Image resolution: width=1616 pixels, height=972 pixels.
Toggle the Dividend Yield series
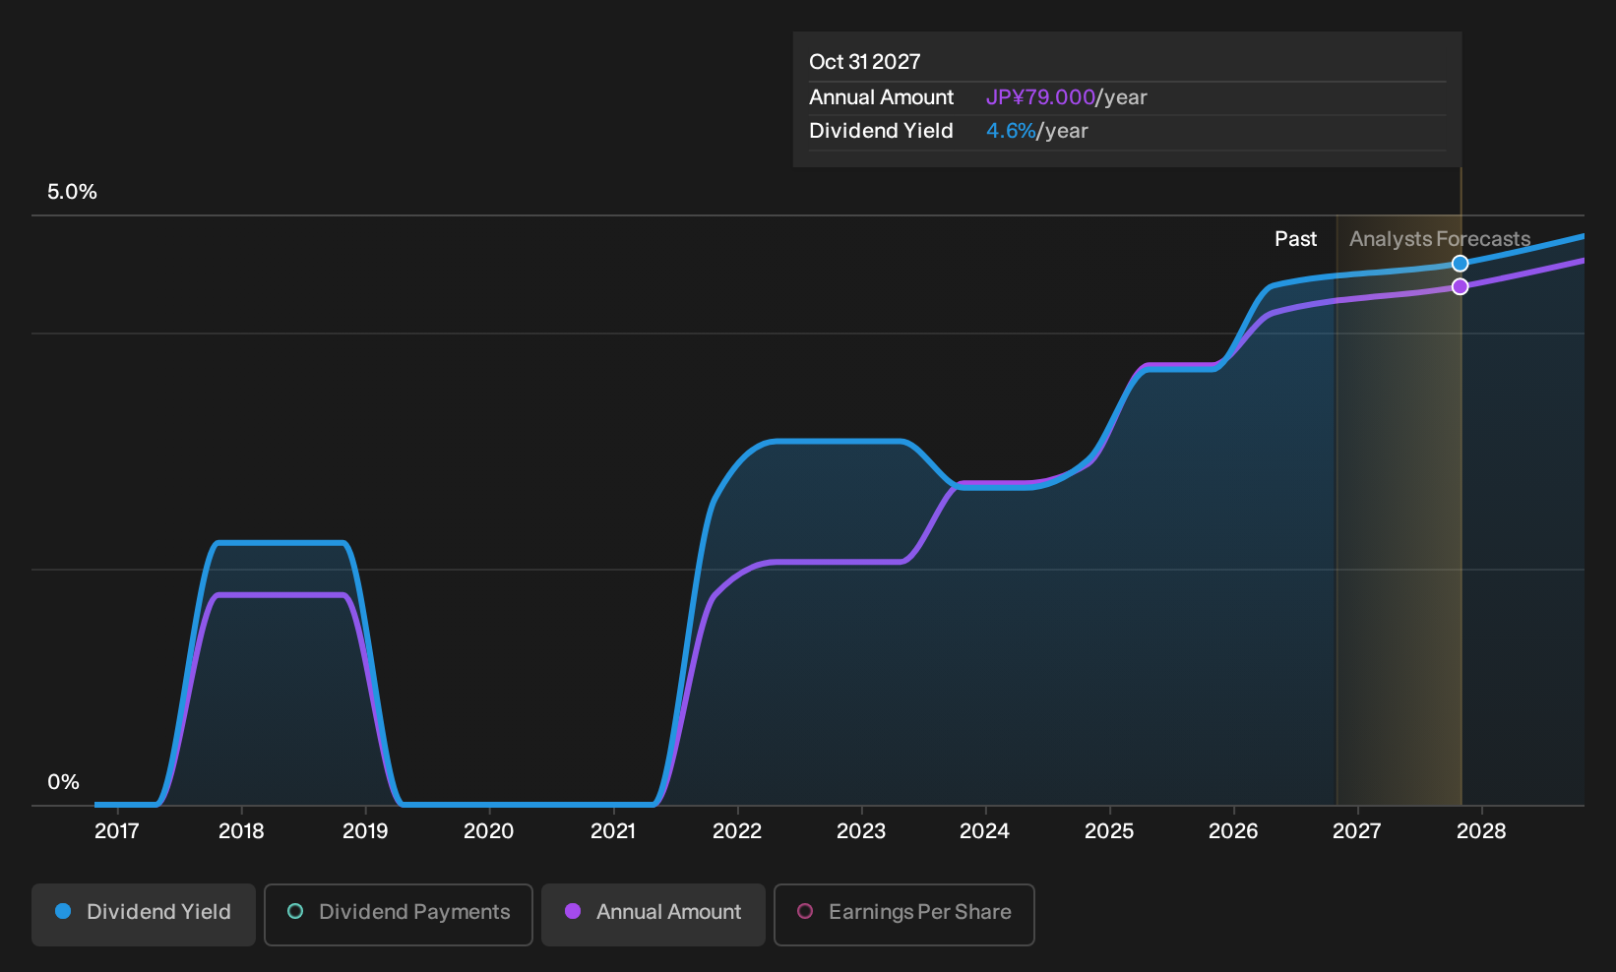144,914
